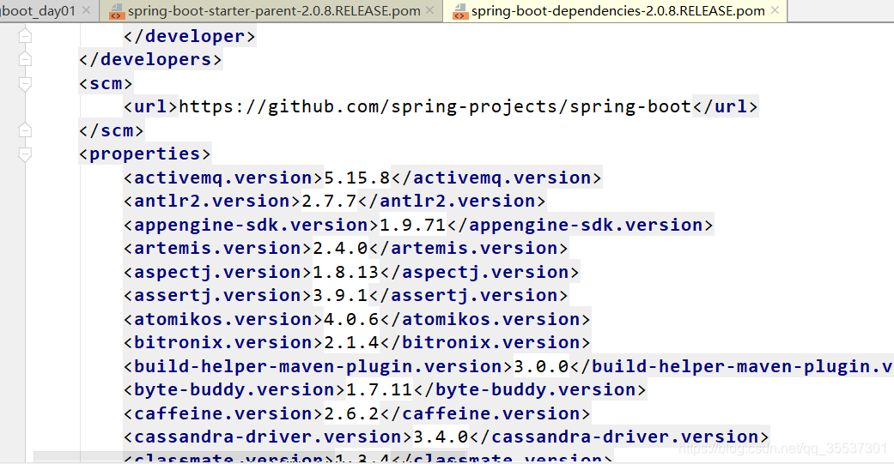Click build-helper-maven-plugin.version value 3.0.0
Screen dimensions: 894x464
pyautogui.click(x=542, y=367)
